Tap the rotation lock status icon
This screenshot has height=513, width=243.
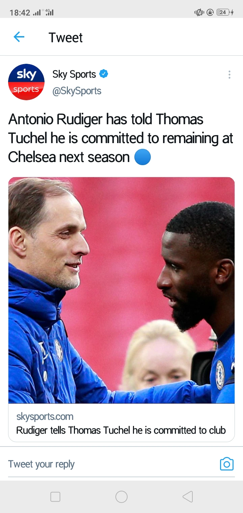point(210,12)
